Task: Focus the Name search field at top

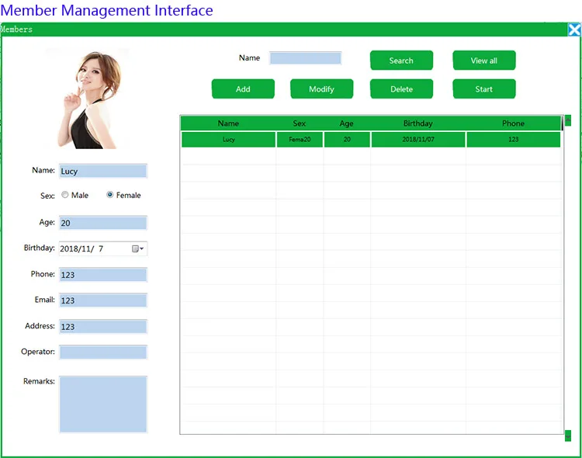Action: pos(305,58)
